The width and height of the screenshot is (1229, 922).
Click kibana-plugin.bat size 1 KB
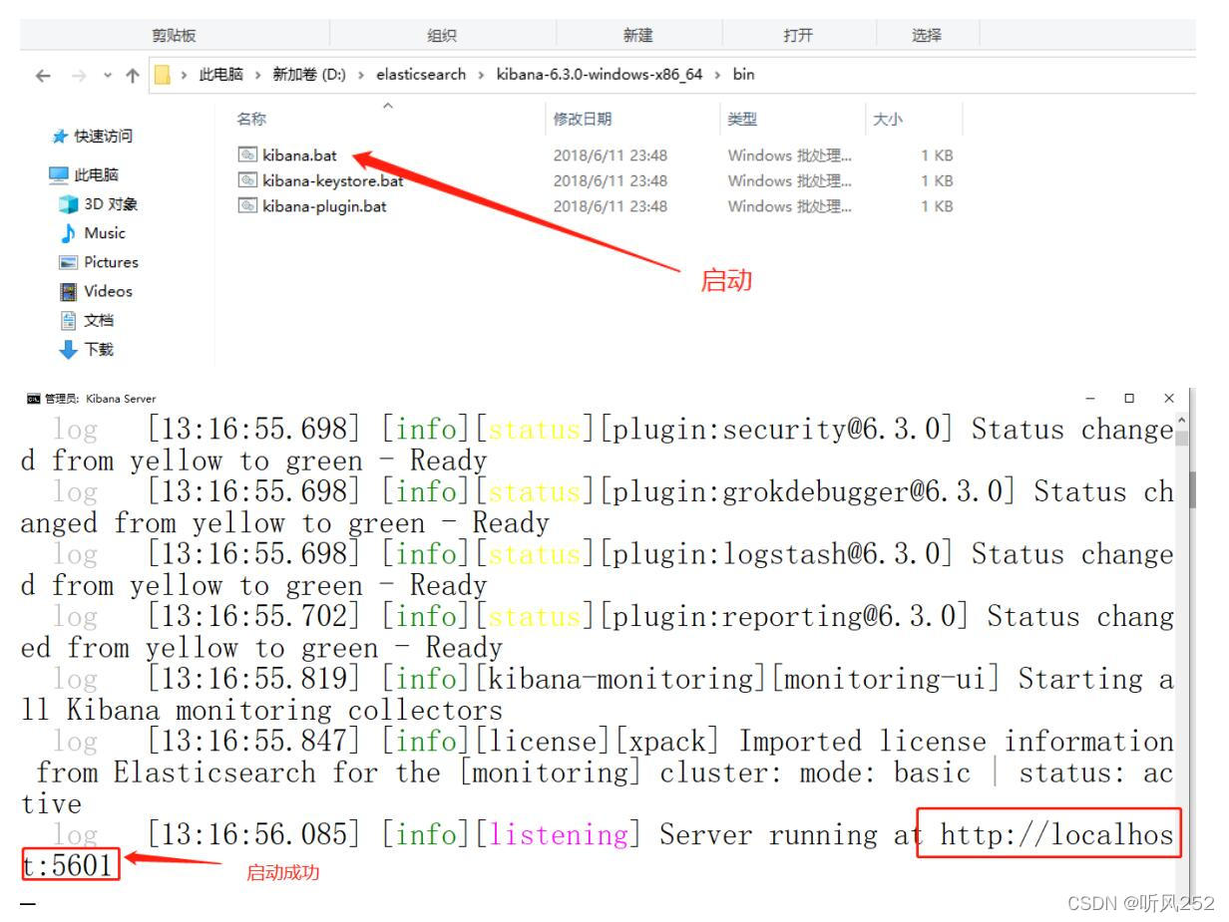[937, 206]
